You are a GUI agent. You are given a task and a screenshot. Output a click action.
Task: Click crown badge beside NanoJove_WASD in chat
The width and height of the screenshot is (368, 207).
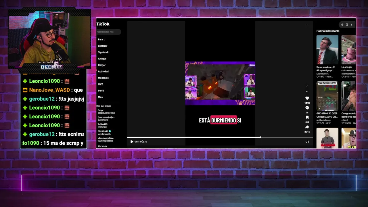25,90
